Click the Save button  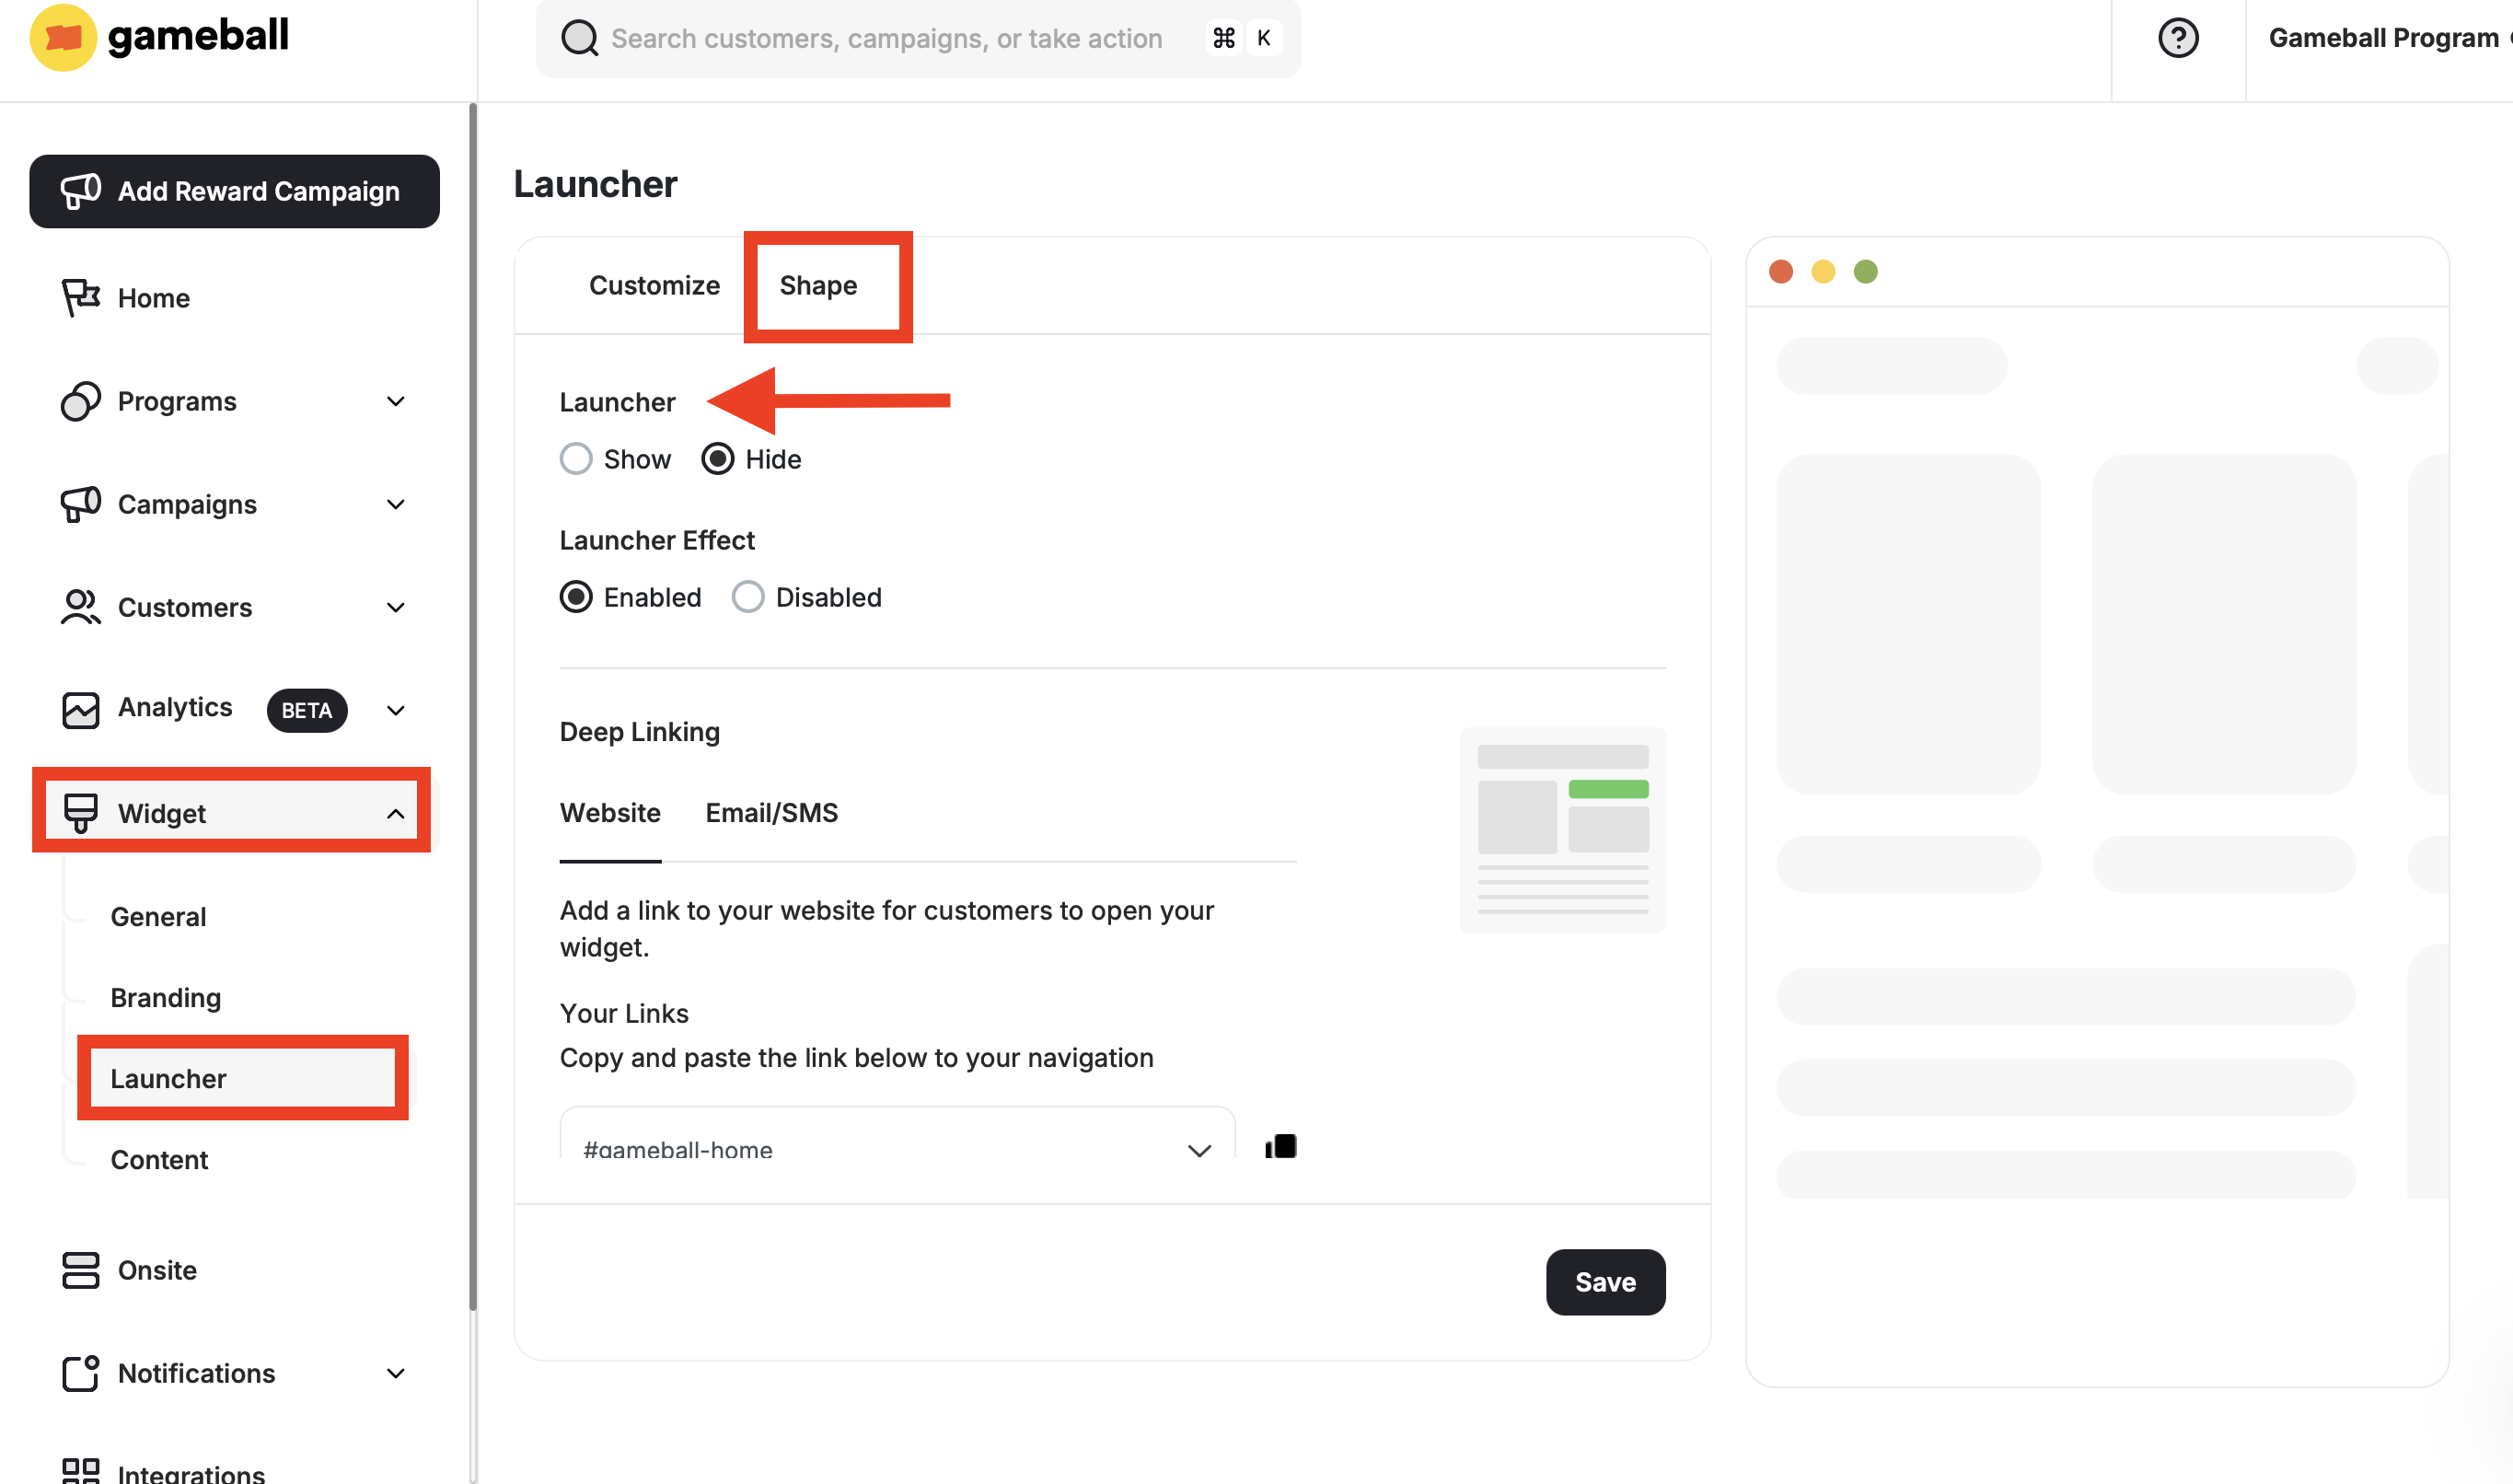[1604, 1281]
